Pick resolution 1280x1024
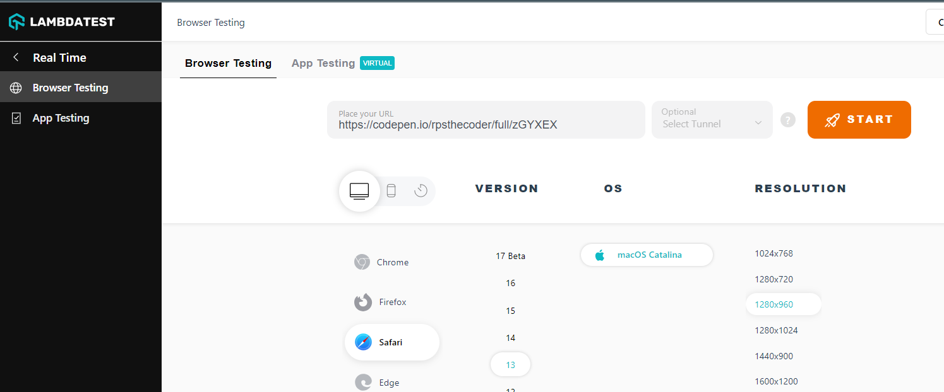 (776, 330)
